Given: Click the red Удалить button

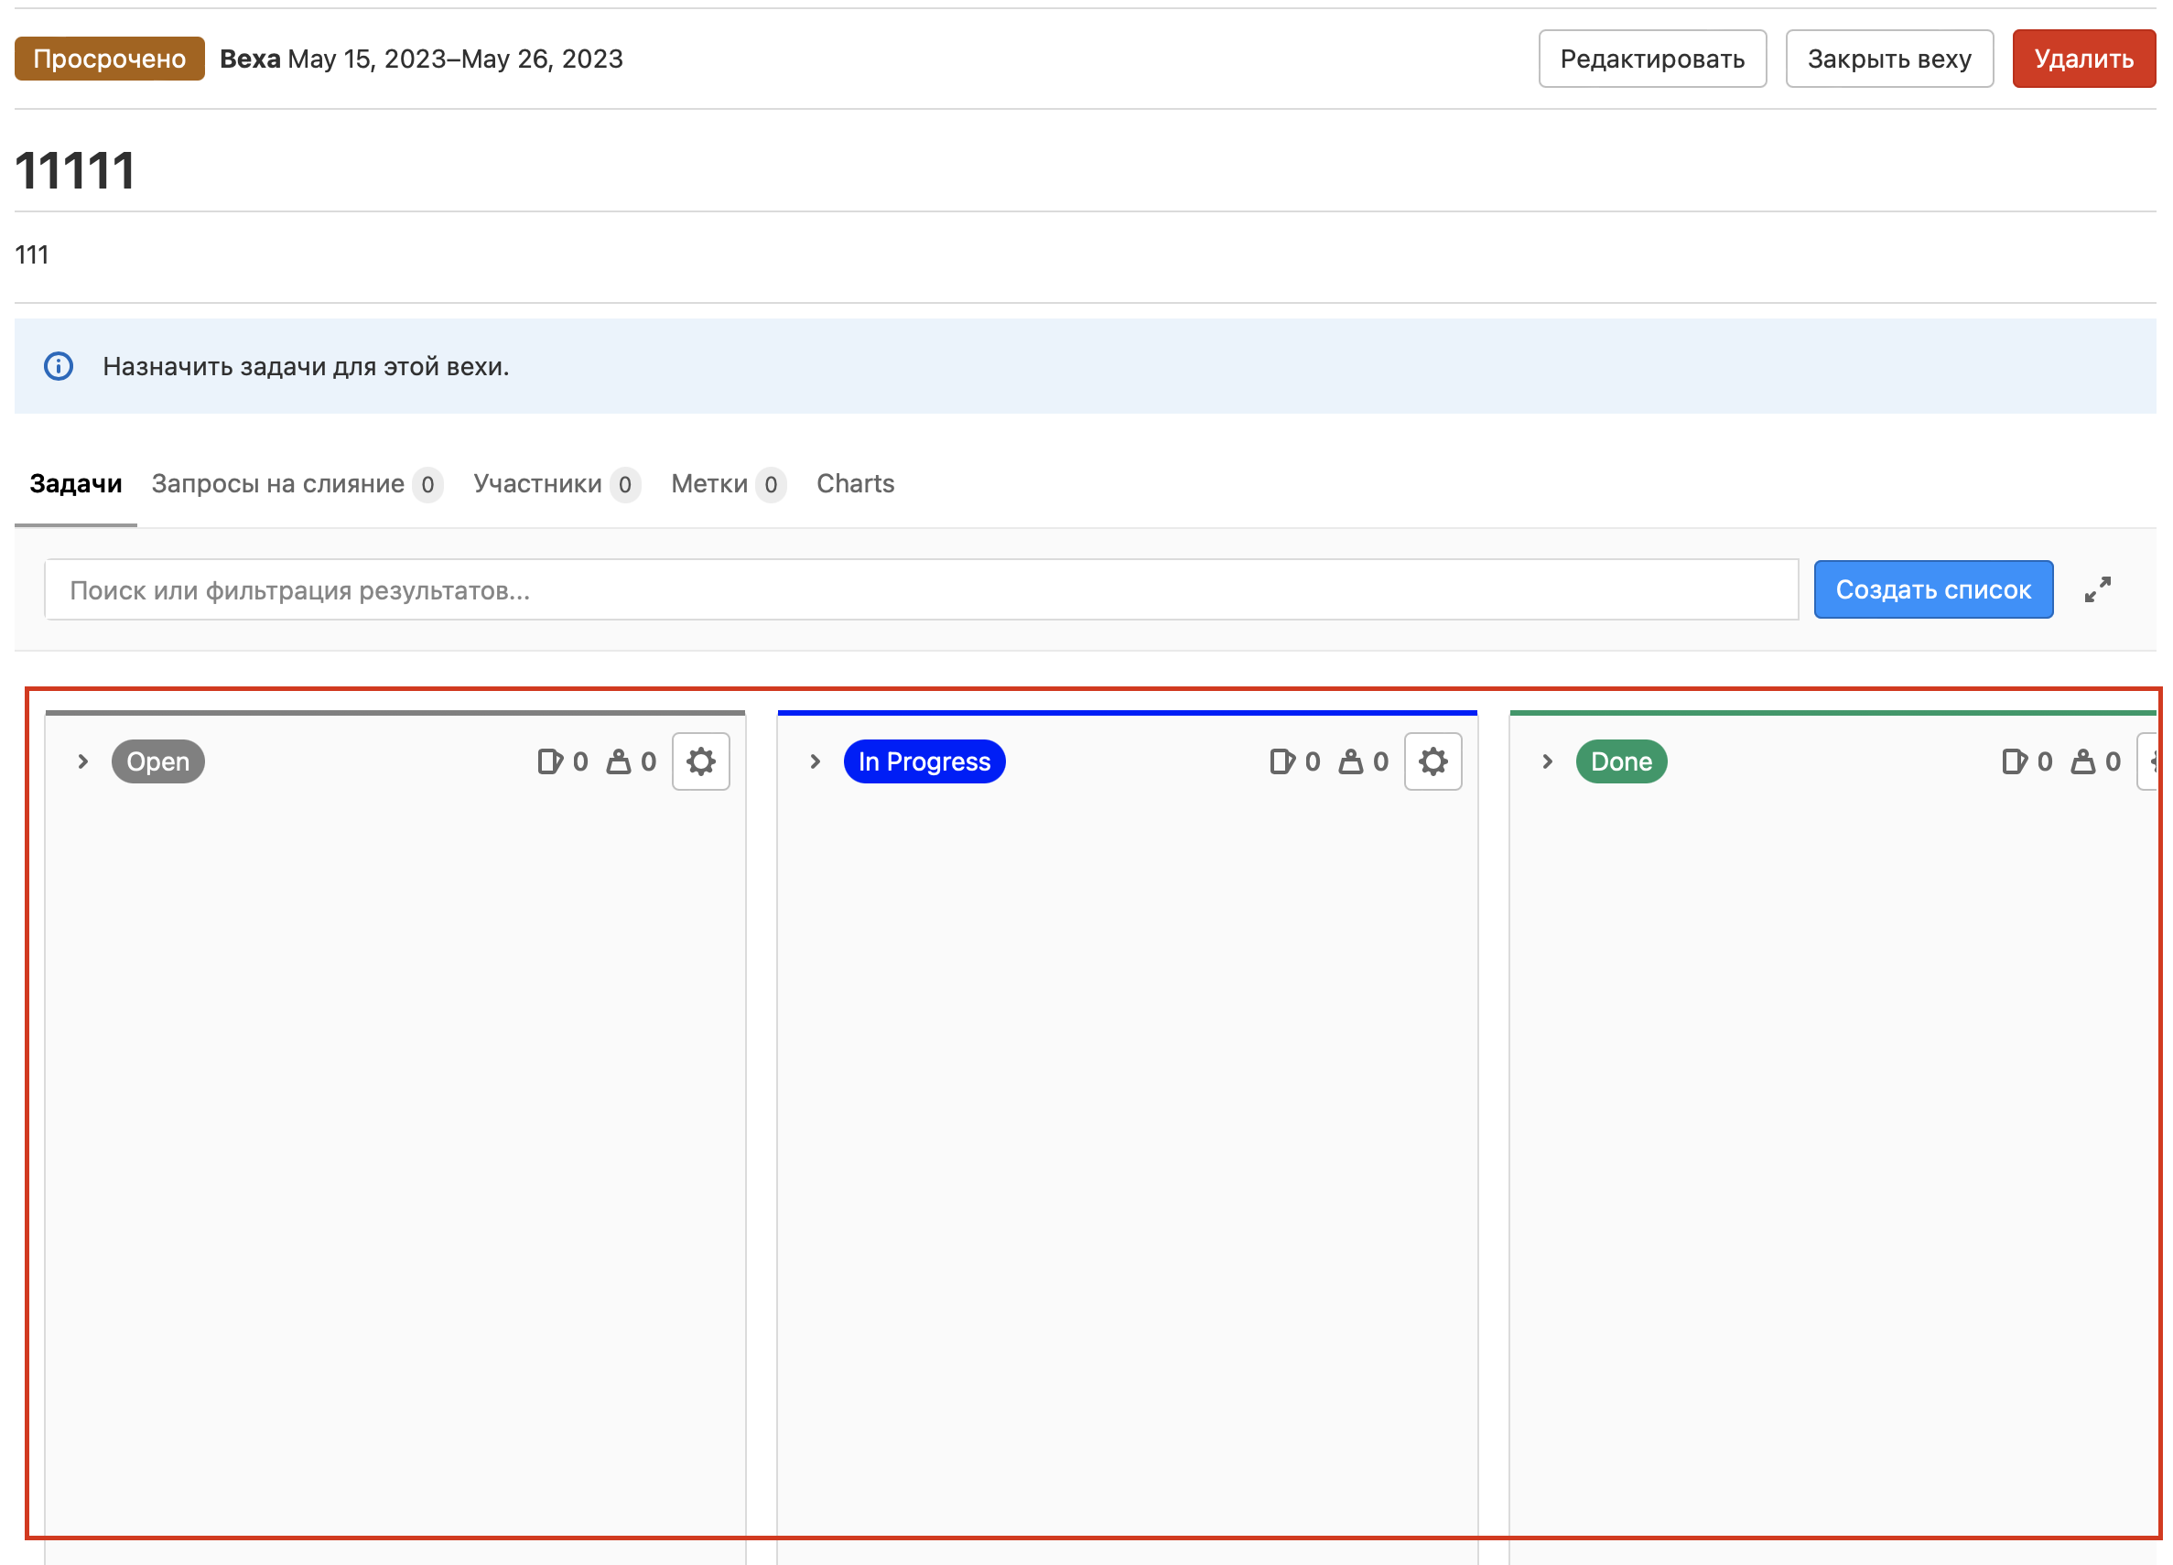Looking at the screenshot, I should click(x=2083, y=59).
